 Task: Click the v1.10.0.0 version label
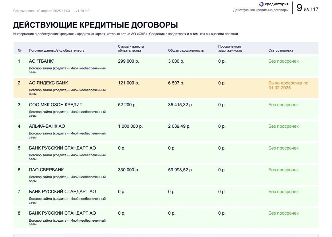coord(82,11)
